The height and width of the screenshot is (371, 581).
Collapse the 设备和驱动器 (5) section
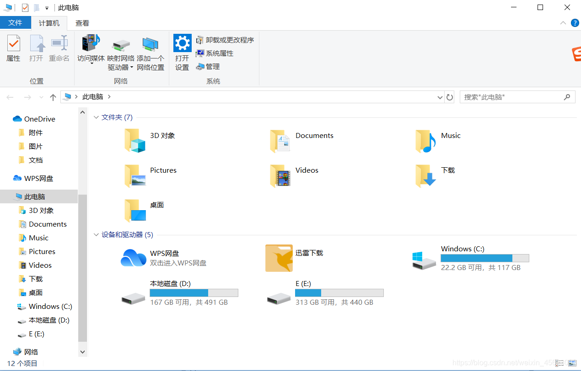point(96,234)
